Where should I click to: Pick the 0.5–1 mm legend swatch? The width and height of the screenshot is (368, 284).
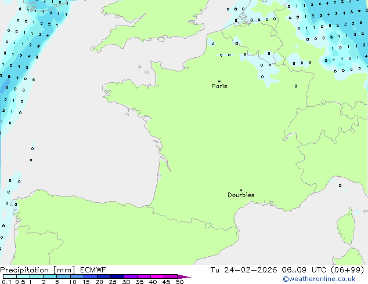(23, 276)
